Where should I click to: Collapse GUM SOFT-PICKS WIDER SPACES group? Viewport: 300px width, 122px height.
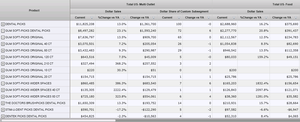(3, 83)
